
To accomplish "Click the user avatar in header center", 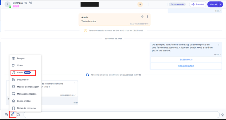I will pos(140,4).
